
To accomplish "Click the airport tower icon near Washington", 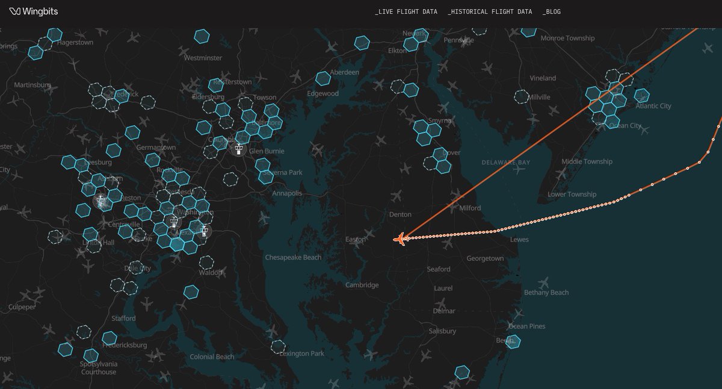I will (x=174, y=222).
